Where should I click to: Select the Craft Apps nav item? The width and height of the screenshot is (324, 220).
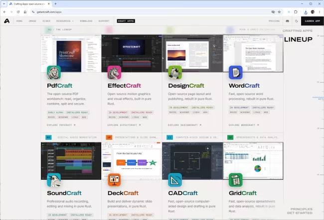126,21
